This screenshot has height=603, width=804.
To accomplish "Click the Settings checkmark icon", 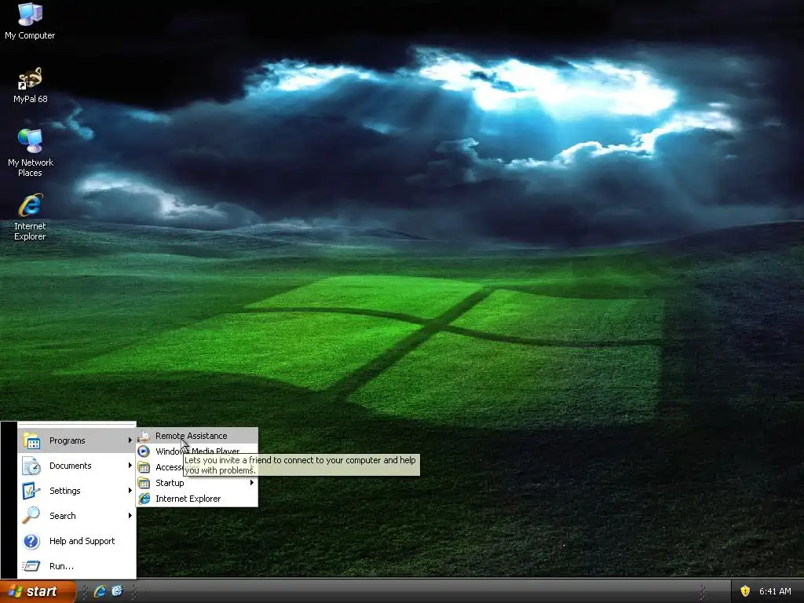I will click(x=31, y=491).
